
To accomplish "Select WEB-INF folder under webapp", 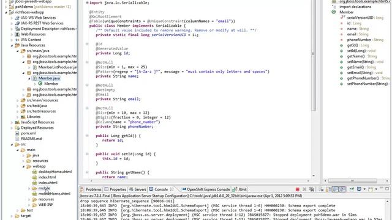I will point(46,205).
